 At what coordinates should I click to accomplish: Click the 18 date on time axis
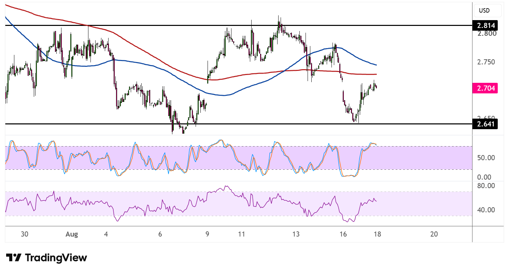coord(377,234)
